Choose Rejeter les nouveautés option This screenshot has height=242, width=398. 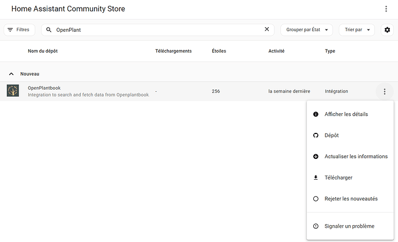(351, 199)
